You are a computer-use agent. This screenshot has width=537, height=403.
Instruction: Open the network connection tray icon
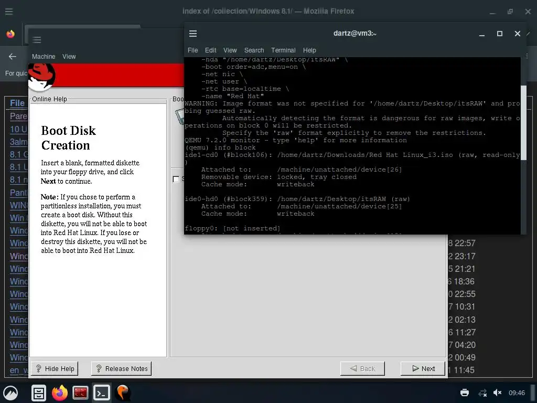[482, 393]
